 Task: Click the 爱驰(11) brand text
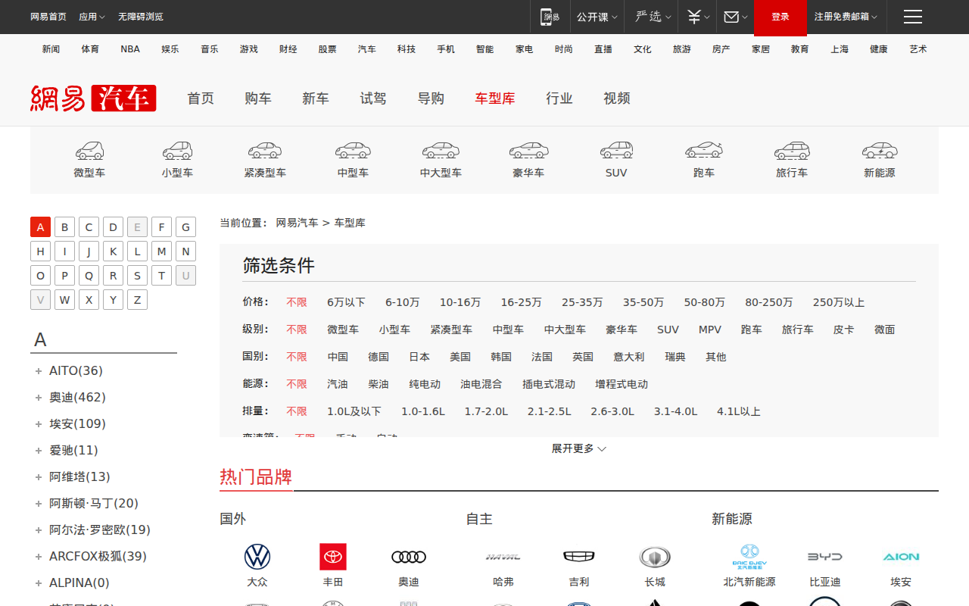click(73, 450)
